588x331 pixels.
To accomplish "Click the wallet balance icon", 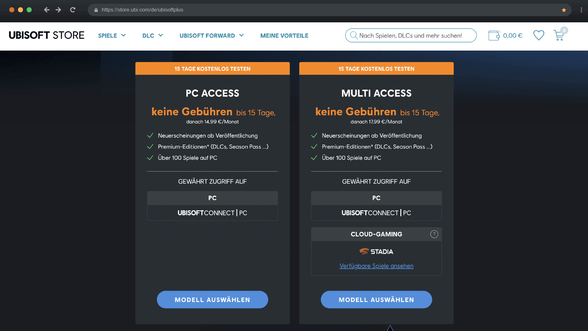I will tap(494, 35).
